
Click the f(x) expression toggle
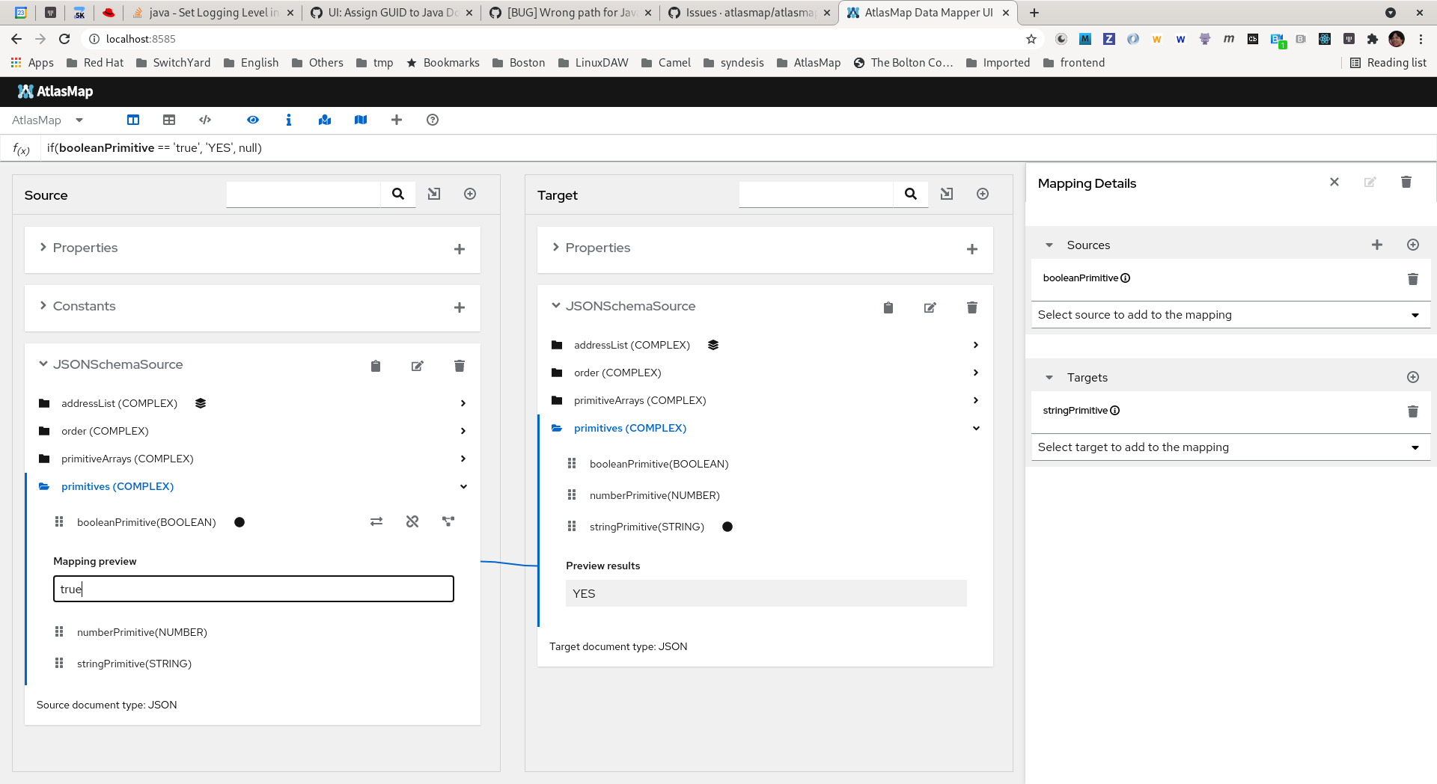click(21, 149)
